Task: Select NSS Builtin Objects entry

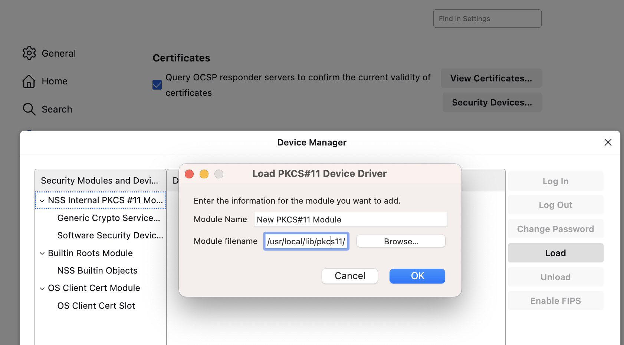Action: coord(97,271)
